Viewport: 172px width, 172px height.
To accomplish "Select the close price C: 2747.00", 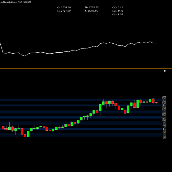I will (64, 11).
